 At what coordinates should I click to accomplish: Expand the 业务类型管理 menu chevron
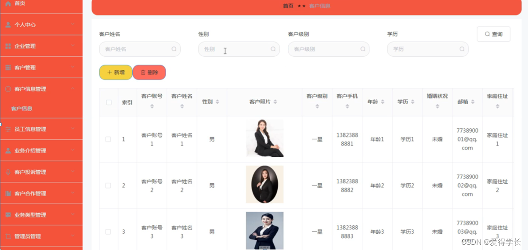point(73,214)
